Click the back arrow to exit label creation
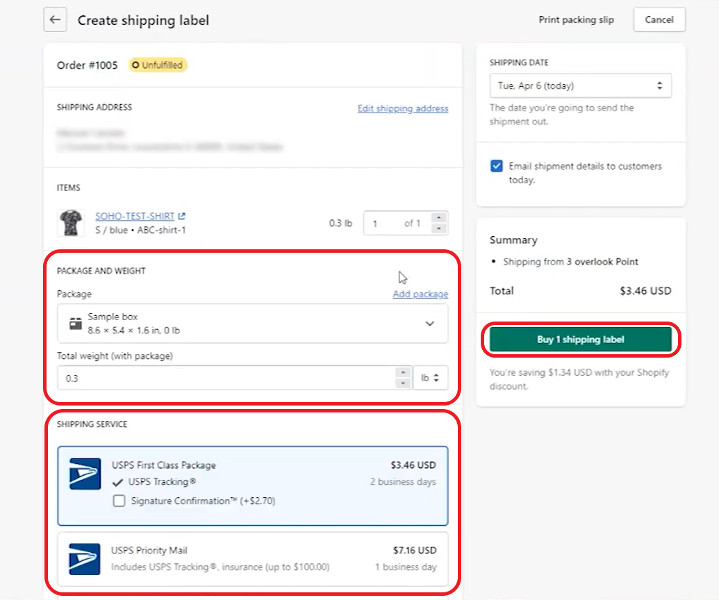719x600 pixels. (x=55, y=19)
